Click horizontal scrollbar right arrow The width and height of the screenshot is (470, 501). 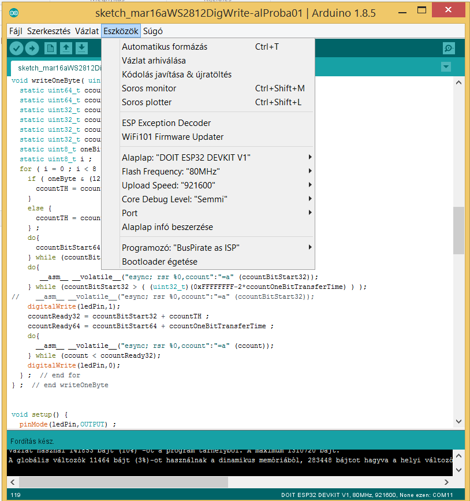[447, 482]
